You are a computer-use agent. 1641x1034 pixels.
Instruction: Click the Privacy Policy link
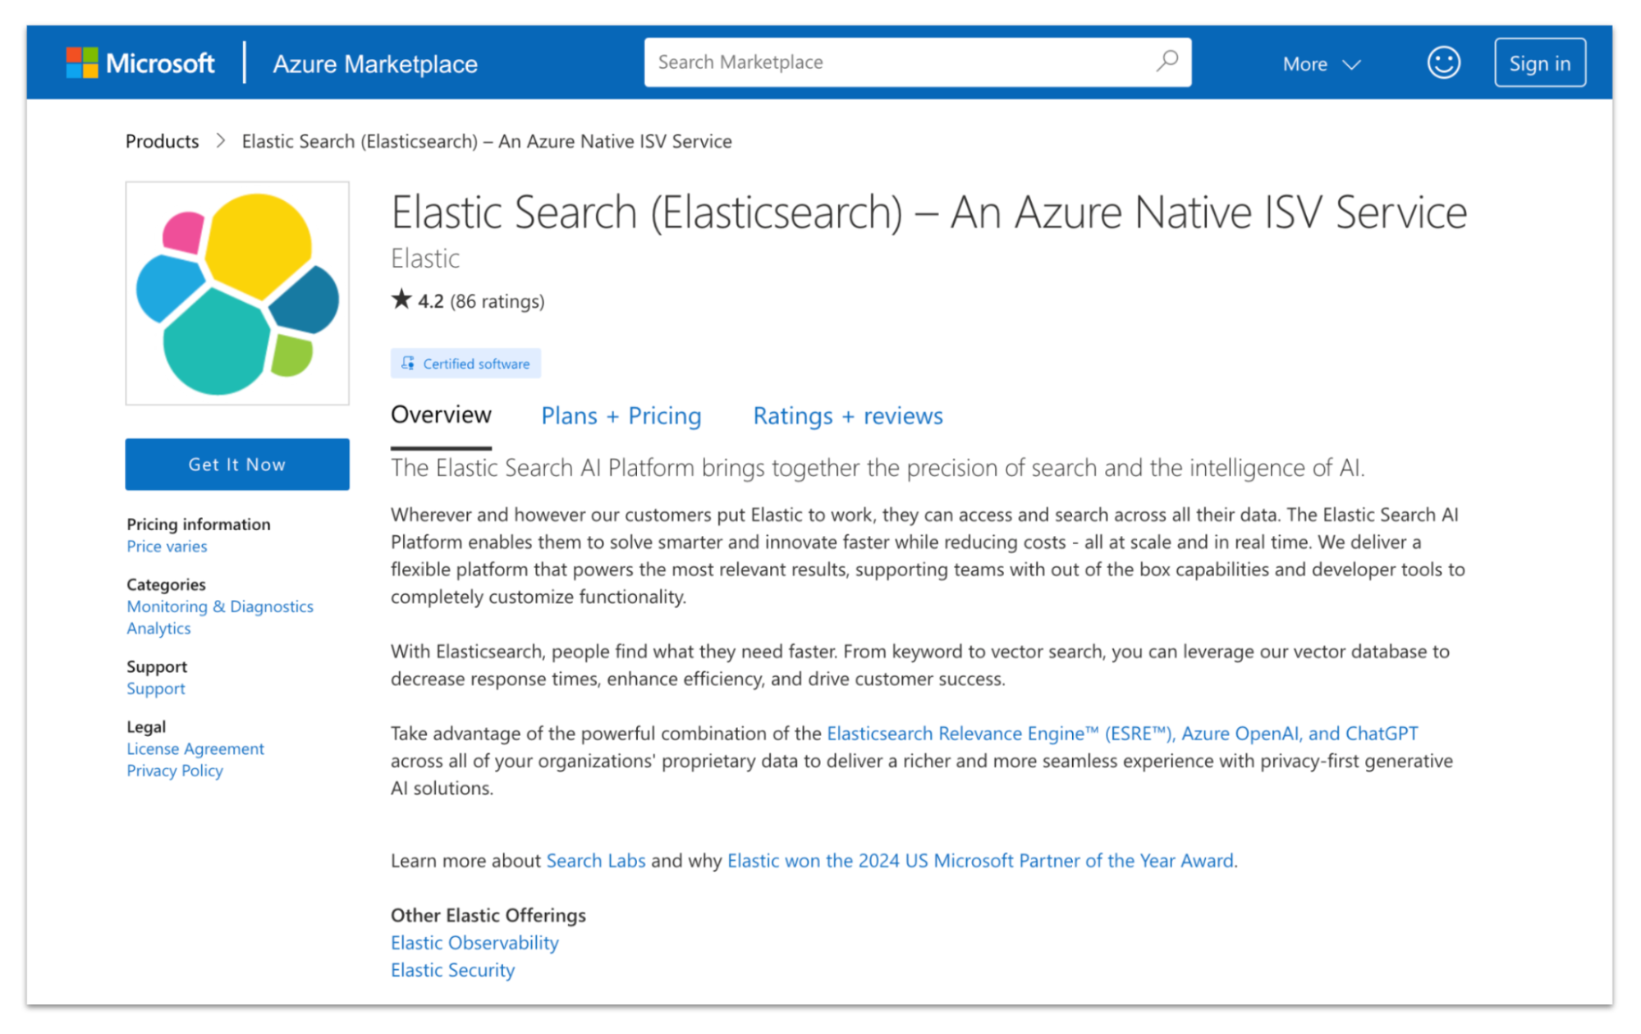(x=174, y=770)
